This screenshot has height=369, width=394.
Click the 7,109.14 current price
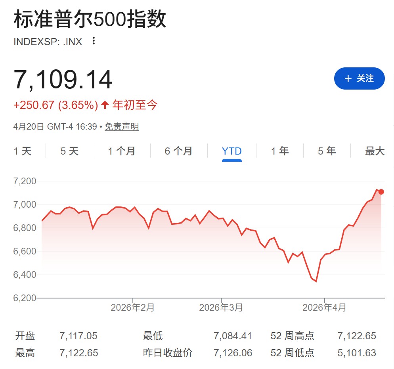tap(63, 80)
